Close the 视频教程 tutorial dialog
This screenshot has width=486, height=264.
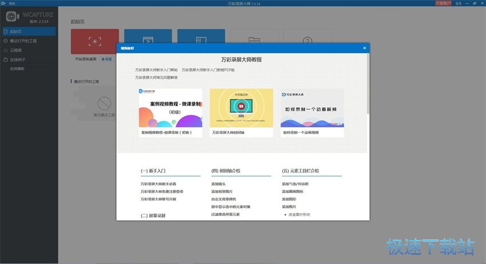coord(365,48)
